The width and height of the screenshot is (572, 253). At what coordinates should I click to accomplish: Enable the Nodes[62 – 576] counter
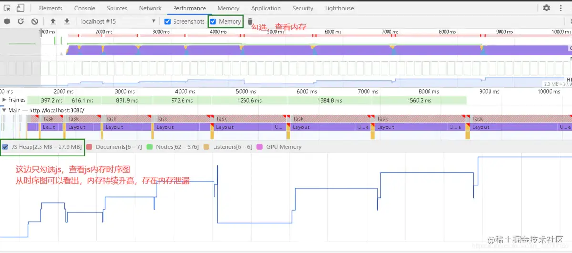pyautogui.click(x=150, y=147)
